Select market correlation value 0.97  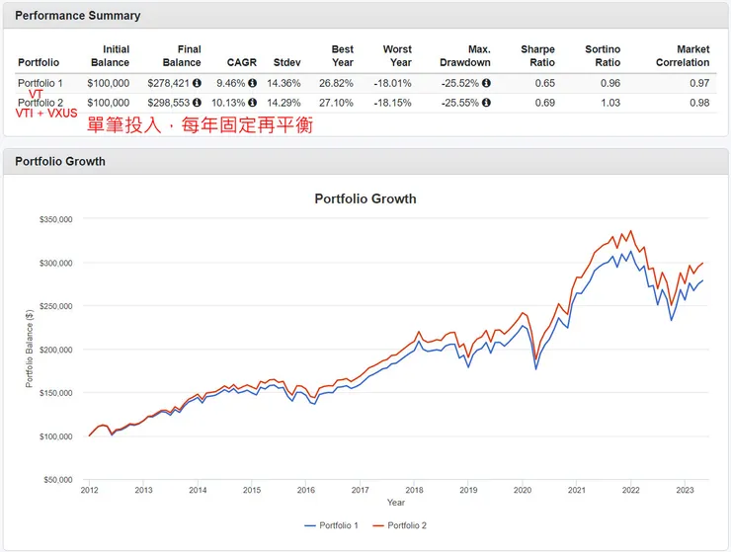tap(699, 83)
